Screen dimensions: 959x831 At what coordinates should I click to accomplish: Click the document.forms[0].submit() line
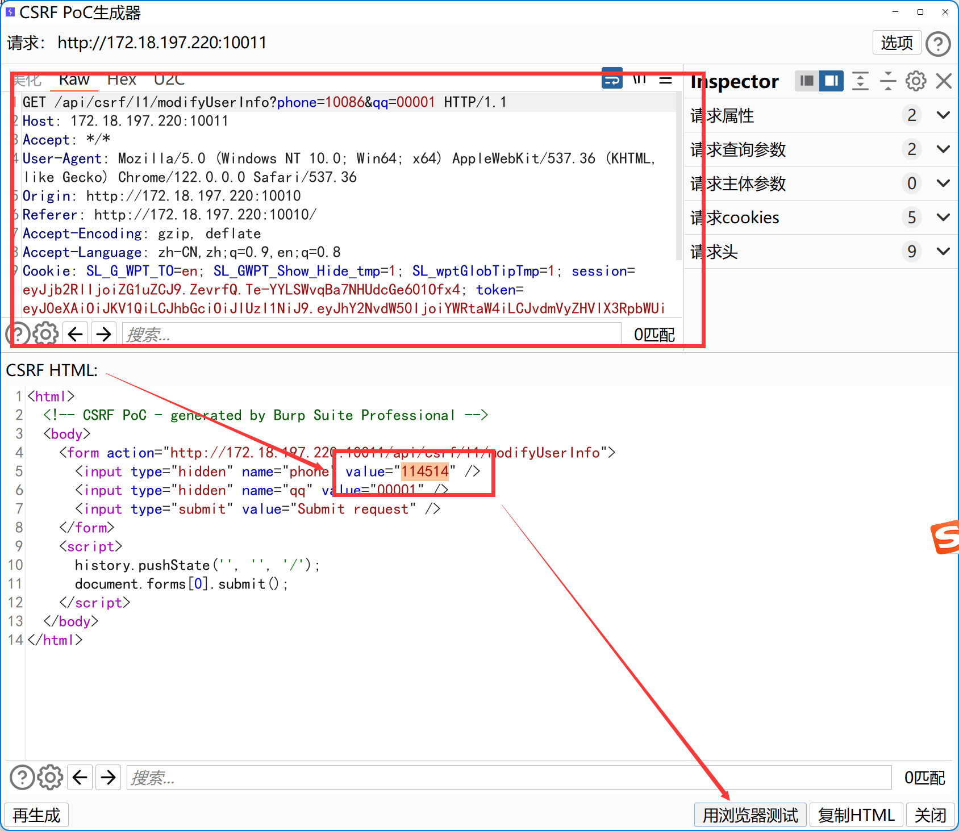click(x=182, y=584)
